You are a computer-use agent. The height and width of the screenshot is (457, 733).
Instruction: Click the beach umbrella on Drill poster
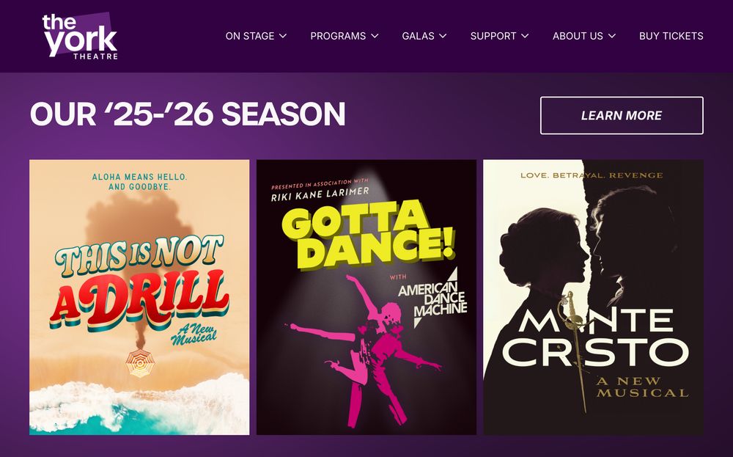click(140, 363)
